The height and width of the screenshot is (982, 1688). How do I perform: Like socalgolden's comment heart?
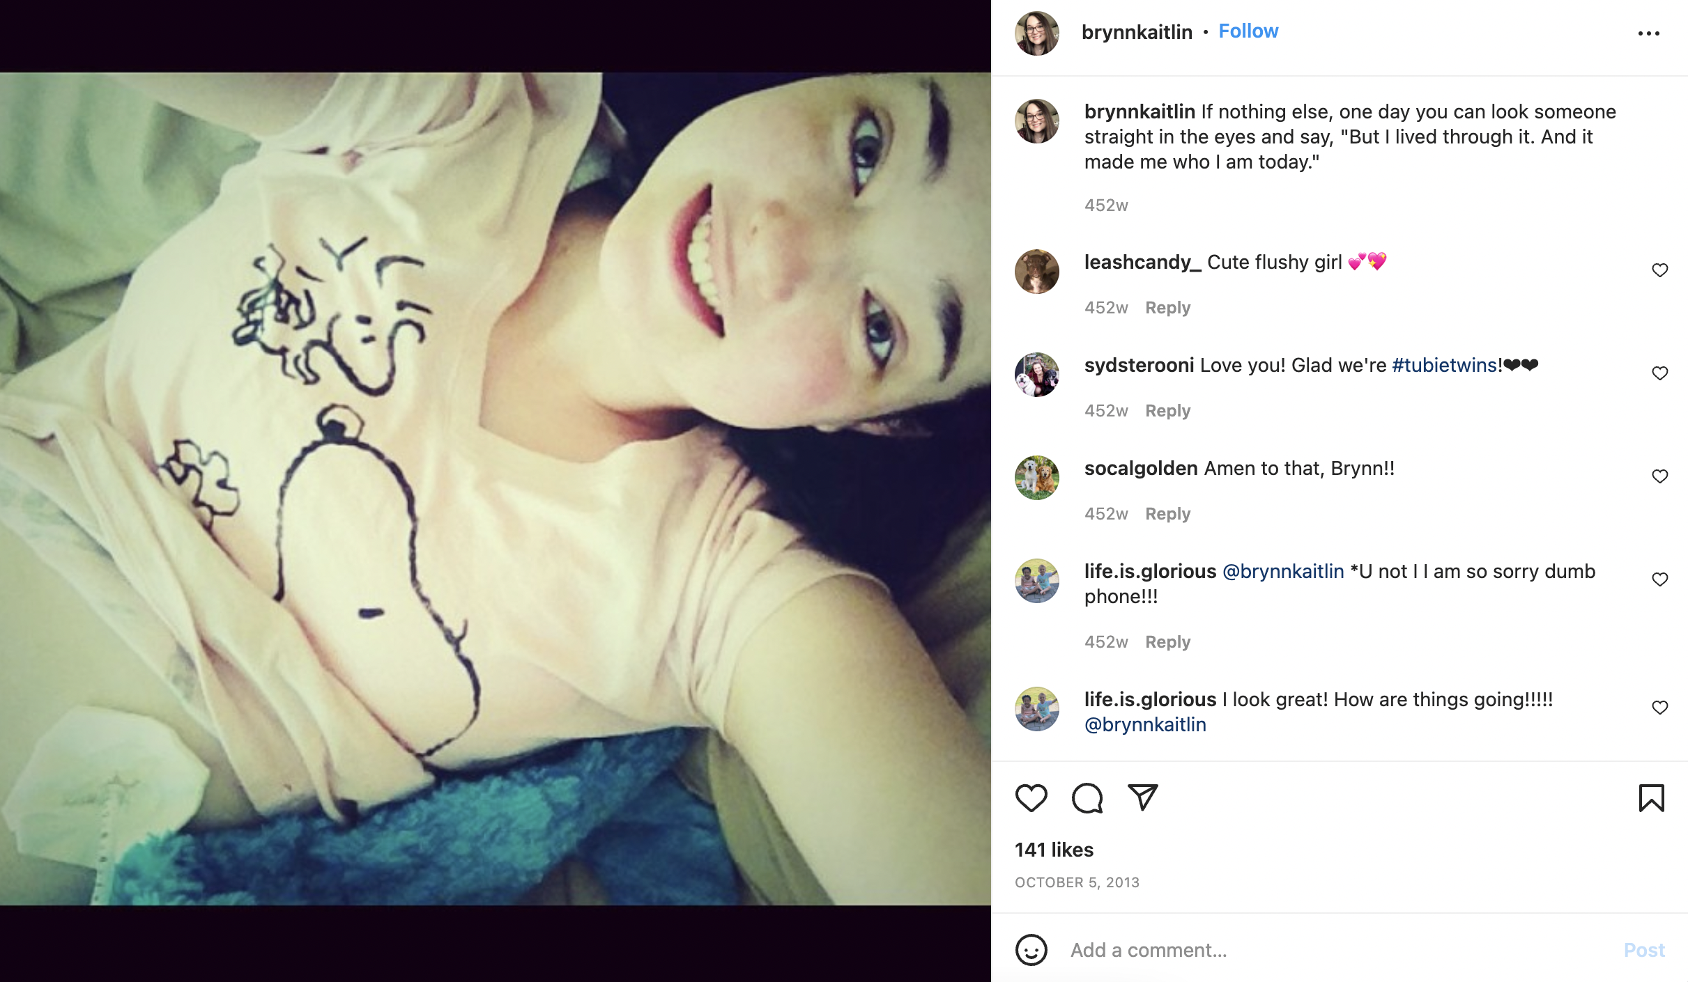click(1659, 476)
